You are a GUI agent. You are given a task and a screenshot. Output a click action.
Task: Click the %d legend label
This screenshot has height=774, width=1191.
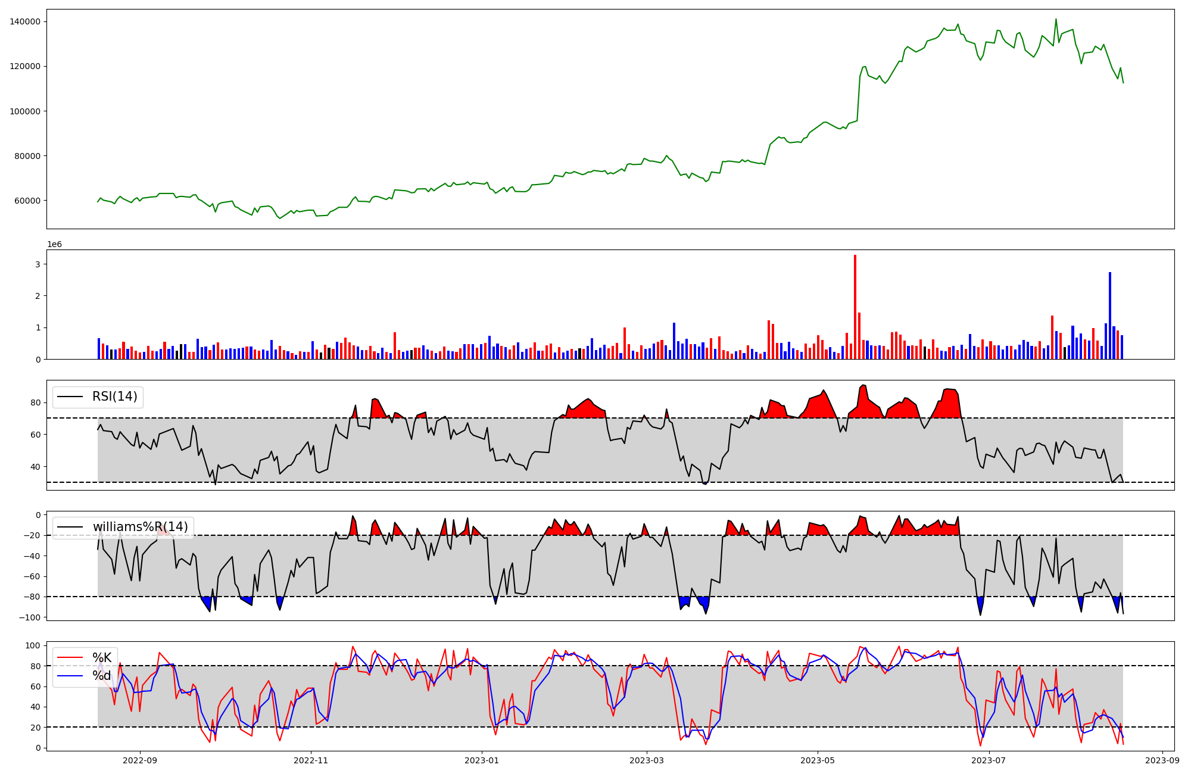pyautogui.click(x=102, y=676)
